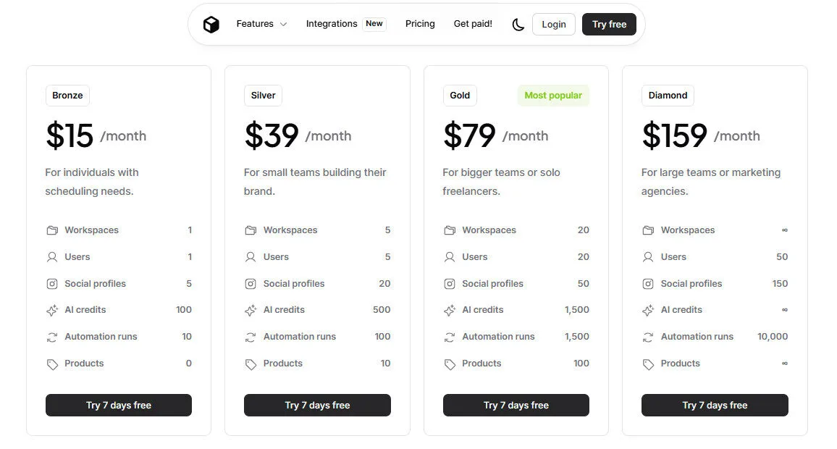The height and width of the screenshot is (449, 837).
Task: Click the Most popular badge on the Gold plan
Action: [x=553, y=96]
